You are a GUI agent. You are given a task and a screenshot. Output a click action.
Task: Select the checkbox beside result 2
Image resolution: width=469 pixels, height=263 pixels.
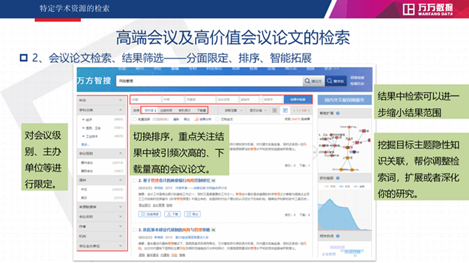point(135,181)
